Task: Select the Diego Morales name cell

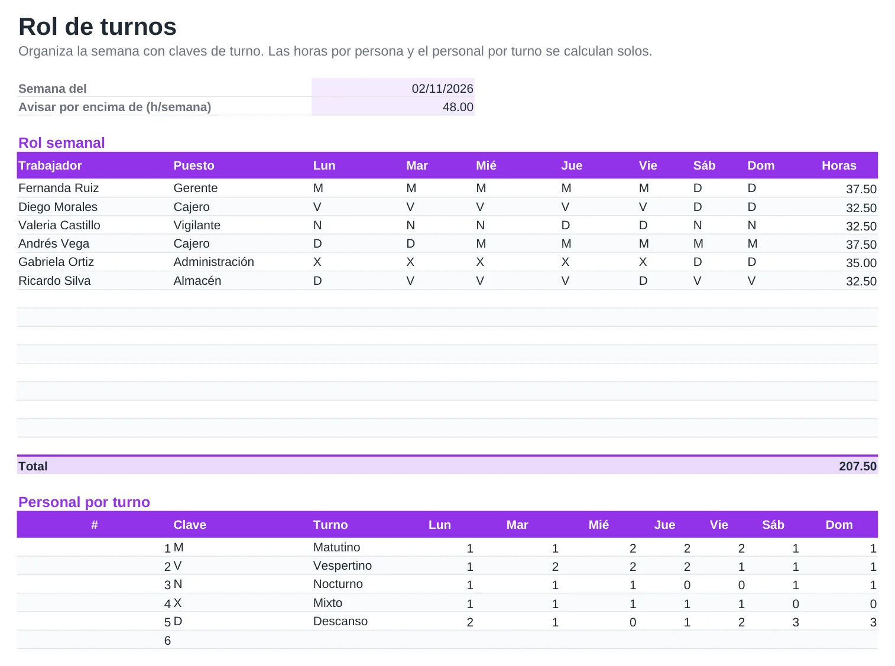Action: [58, 207]
